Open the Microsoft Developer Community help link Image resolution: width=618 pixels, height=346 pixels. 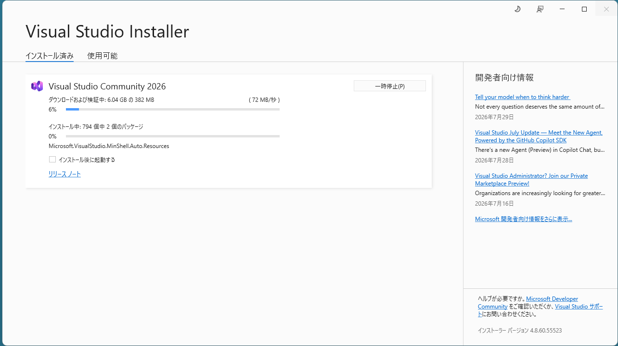pos(552,299)
